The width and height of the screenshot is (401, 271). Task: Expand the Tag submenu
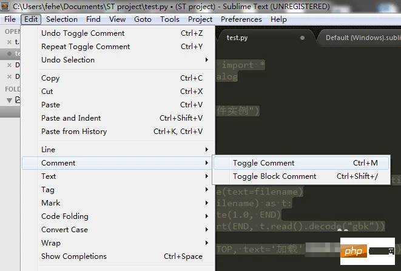118,190
